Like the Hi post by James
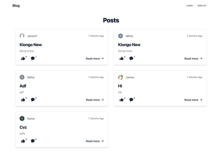The height and width of the screenshot is (153, 222). tap(121, 100)
